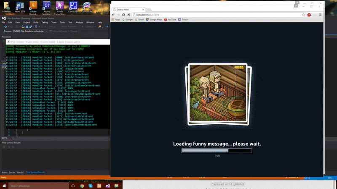Open the Mixed Platforms dropdown
The height and width of the screenshot is (189, 337).
tap(70, 27)
